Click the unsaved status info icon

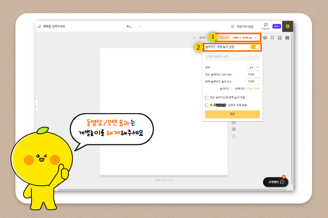click(232, 26)
